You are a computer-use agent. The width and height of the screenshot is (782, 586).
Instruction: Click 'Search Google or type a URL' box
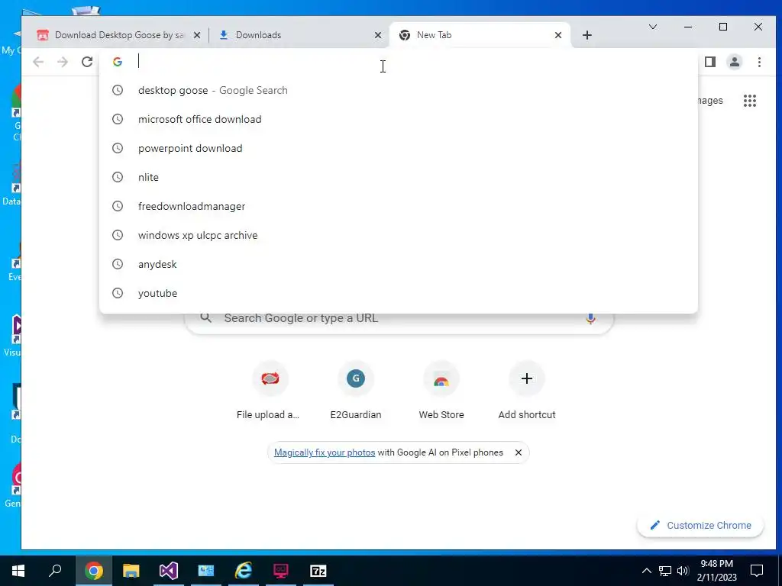coord(399,318)
